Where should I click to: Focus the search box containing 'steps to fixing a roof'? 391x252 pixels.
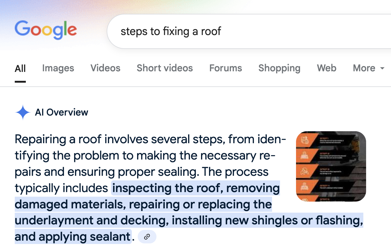(x=249, y=31)
